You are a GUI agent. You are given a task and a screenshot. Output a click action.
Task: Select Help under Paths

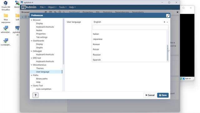coord(38,82)
